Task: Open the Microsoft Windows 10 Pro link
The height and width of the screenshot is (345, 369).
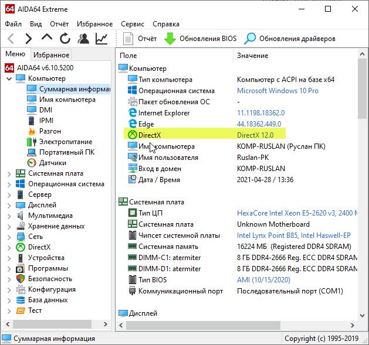Action: (277, 91)
